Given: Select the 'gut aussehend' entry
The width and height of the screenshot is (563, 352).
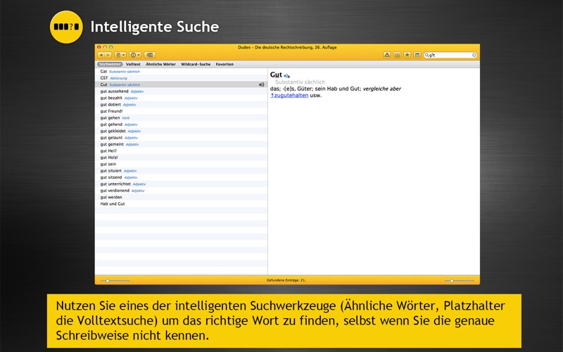Looking at the screenshot, I should (x=182, y=92).
